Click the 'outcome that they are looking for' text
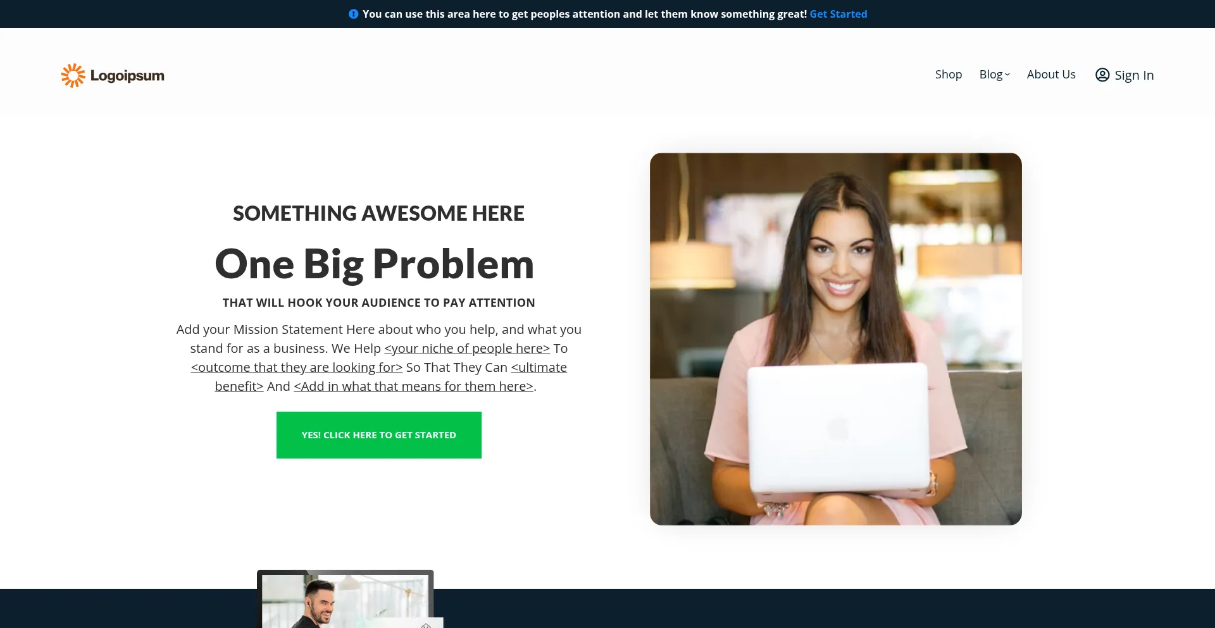Image resolution: width=1215 pixels, height=628 pixels. coord(296,367)
